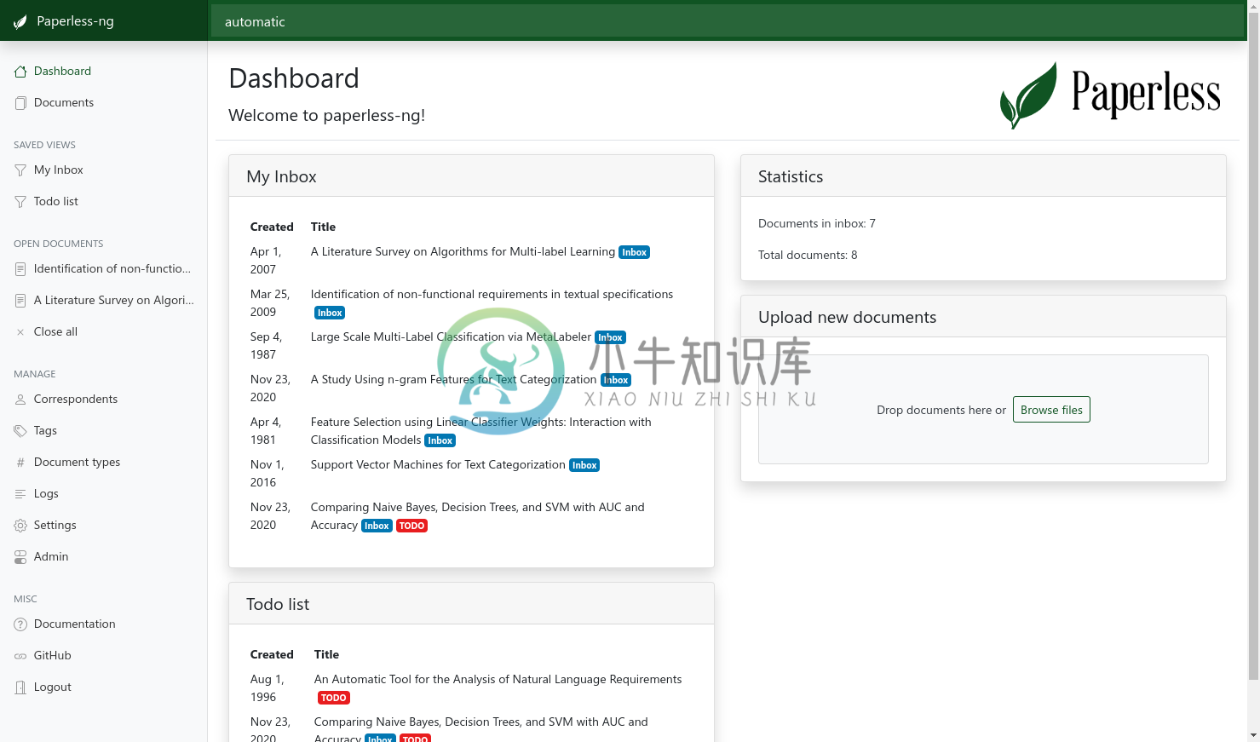Image resolution: width=1260 pixels, height=742 pixels.
Task: Click the Paperless-ng brand title
Action: point(75,21)
